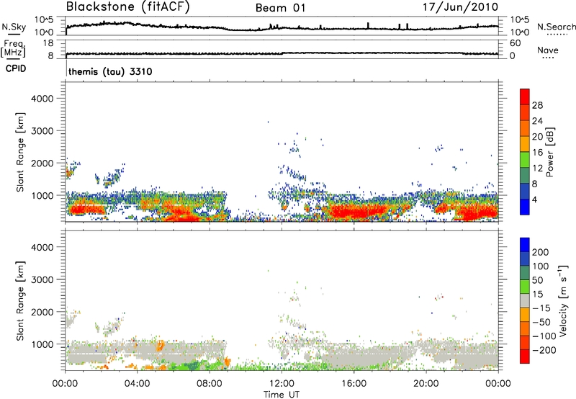Select the '18' frequency tick value

pos(48,43)
